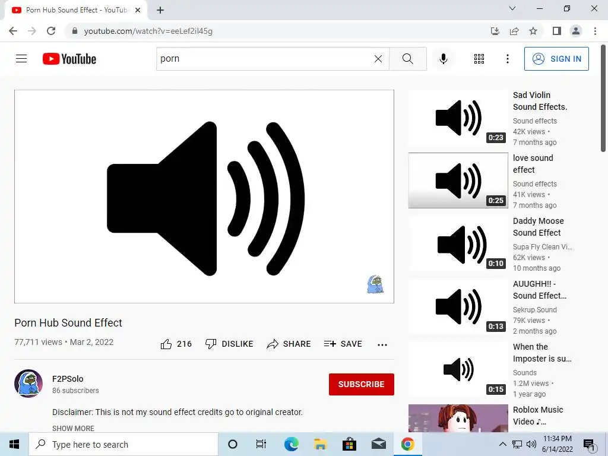The image size is (608, 456).
Task: Open File Explorer from taskbar
Action: [x=320, y=444]
